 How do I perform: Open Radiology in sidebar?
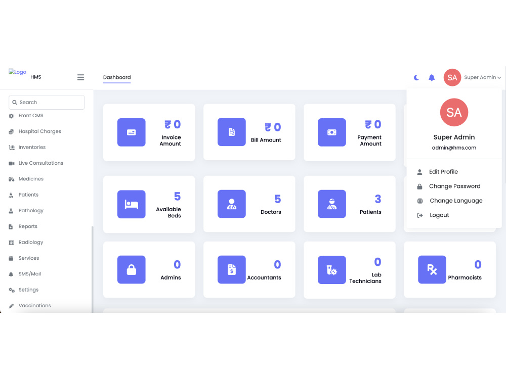[31, 242]
